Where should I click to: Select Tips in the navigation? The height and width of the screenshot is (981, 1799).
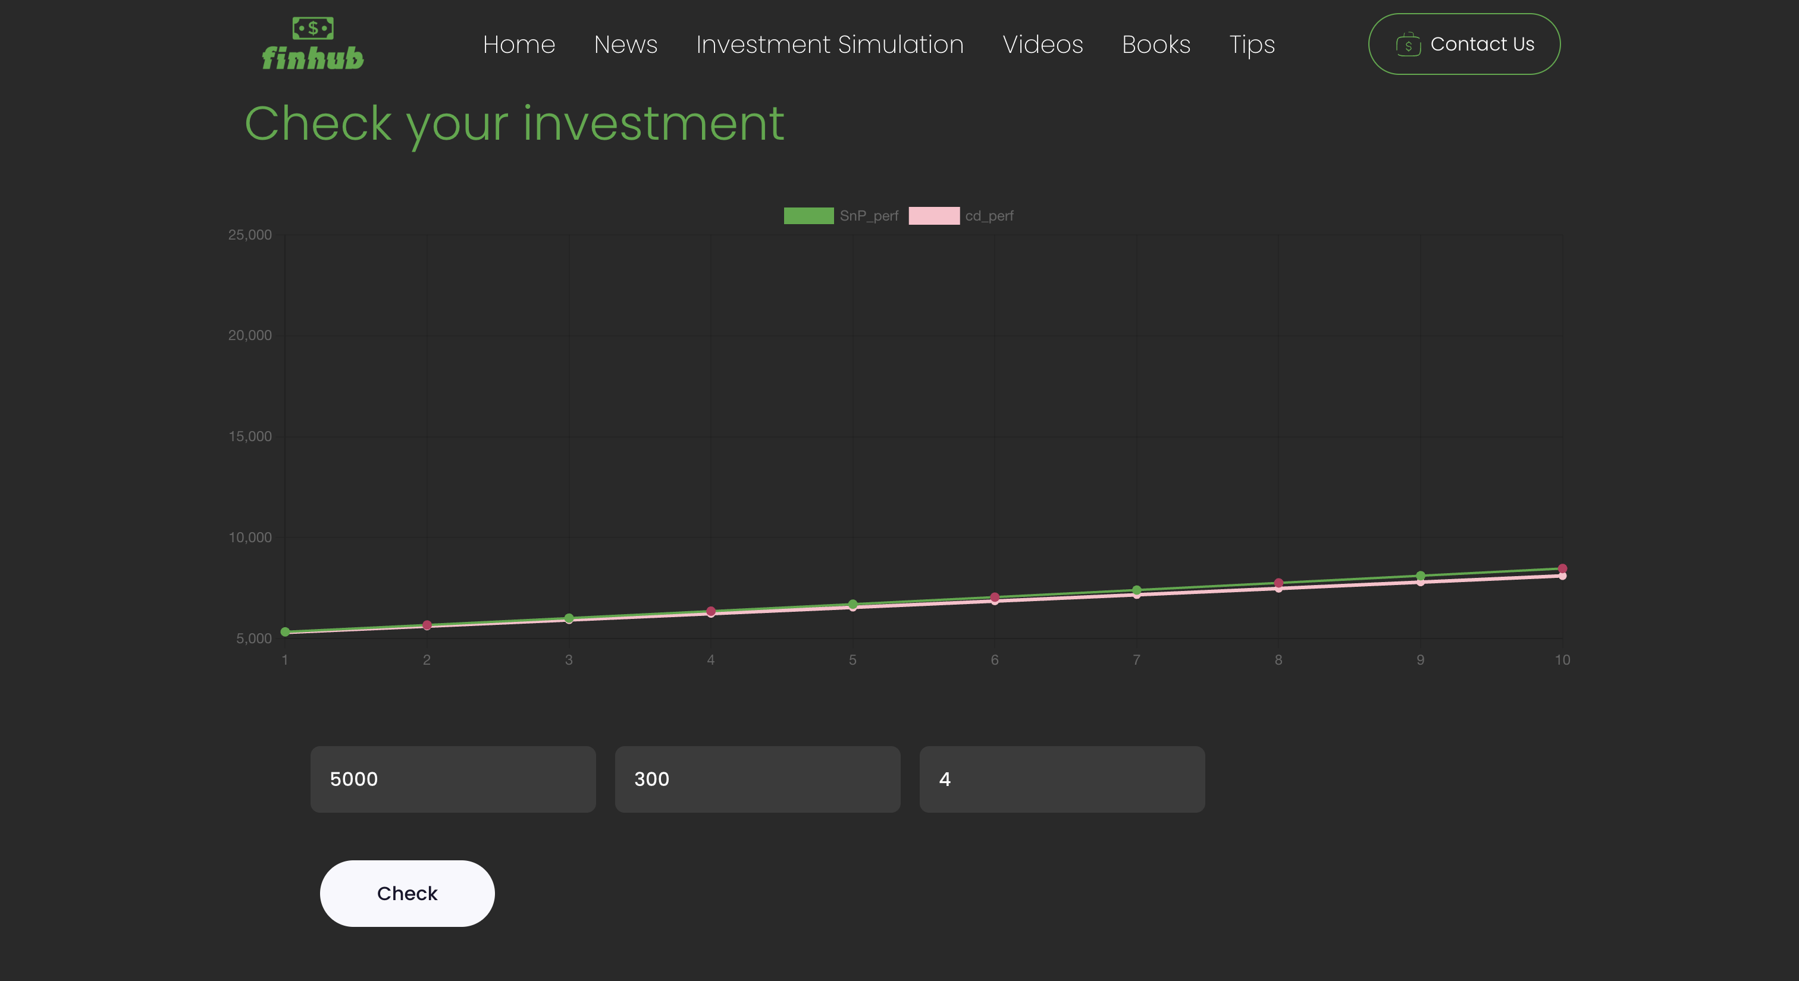click(1252, 45)
